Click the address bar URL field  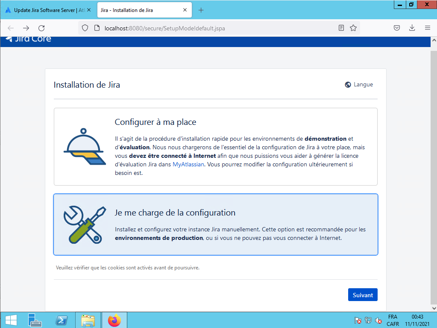(x=219, y=28)
